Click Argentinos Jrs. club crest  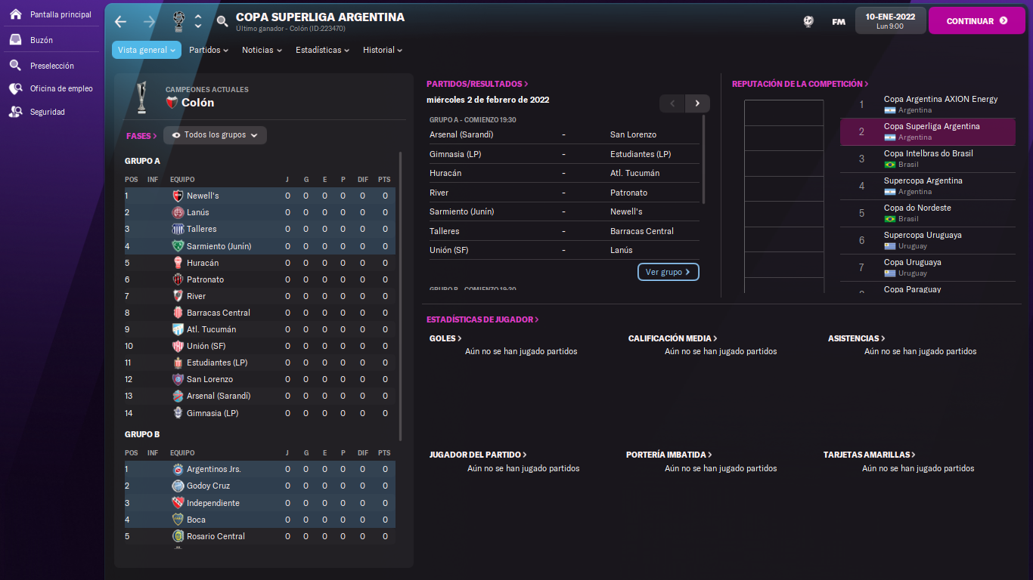pyautogui.click(x=178, y=469)
